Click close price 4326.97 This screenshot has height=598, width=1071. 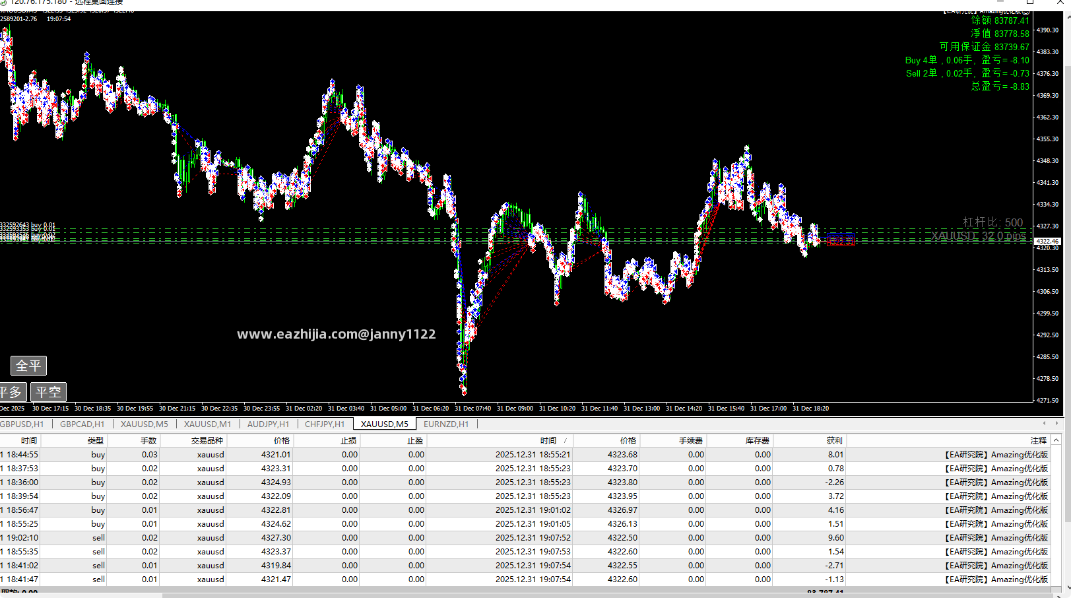[622, 510]
